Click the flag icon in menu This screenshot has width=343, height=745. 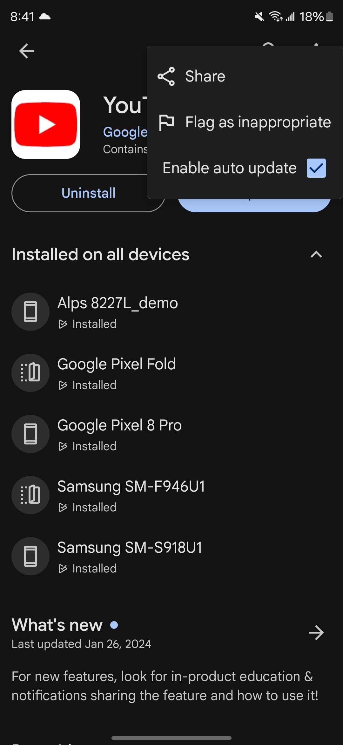[166, 122]
